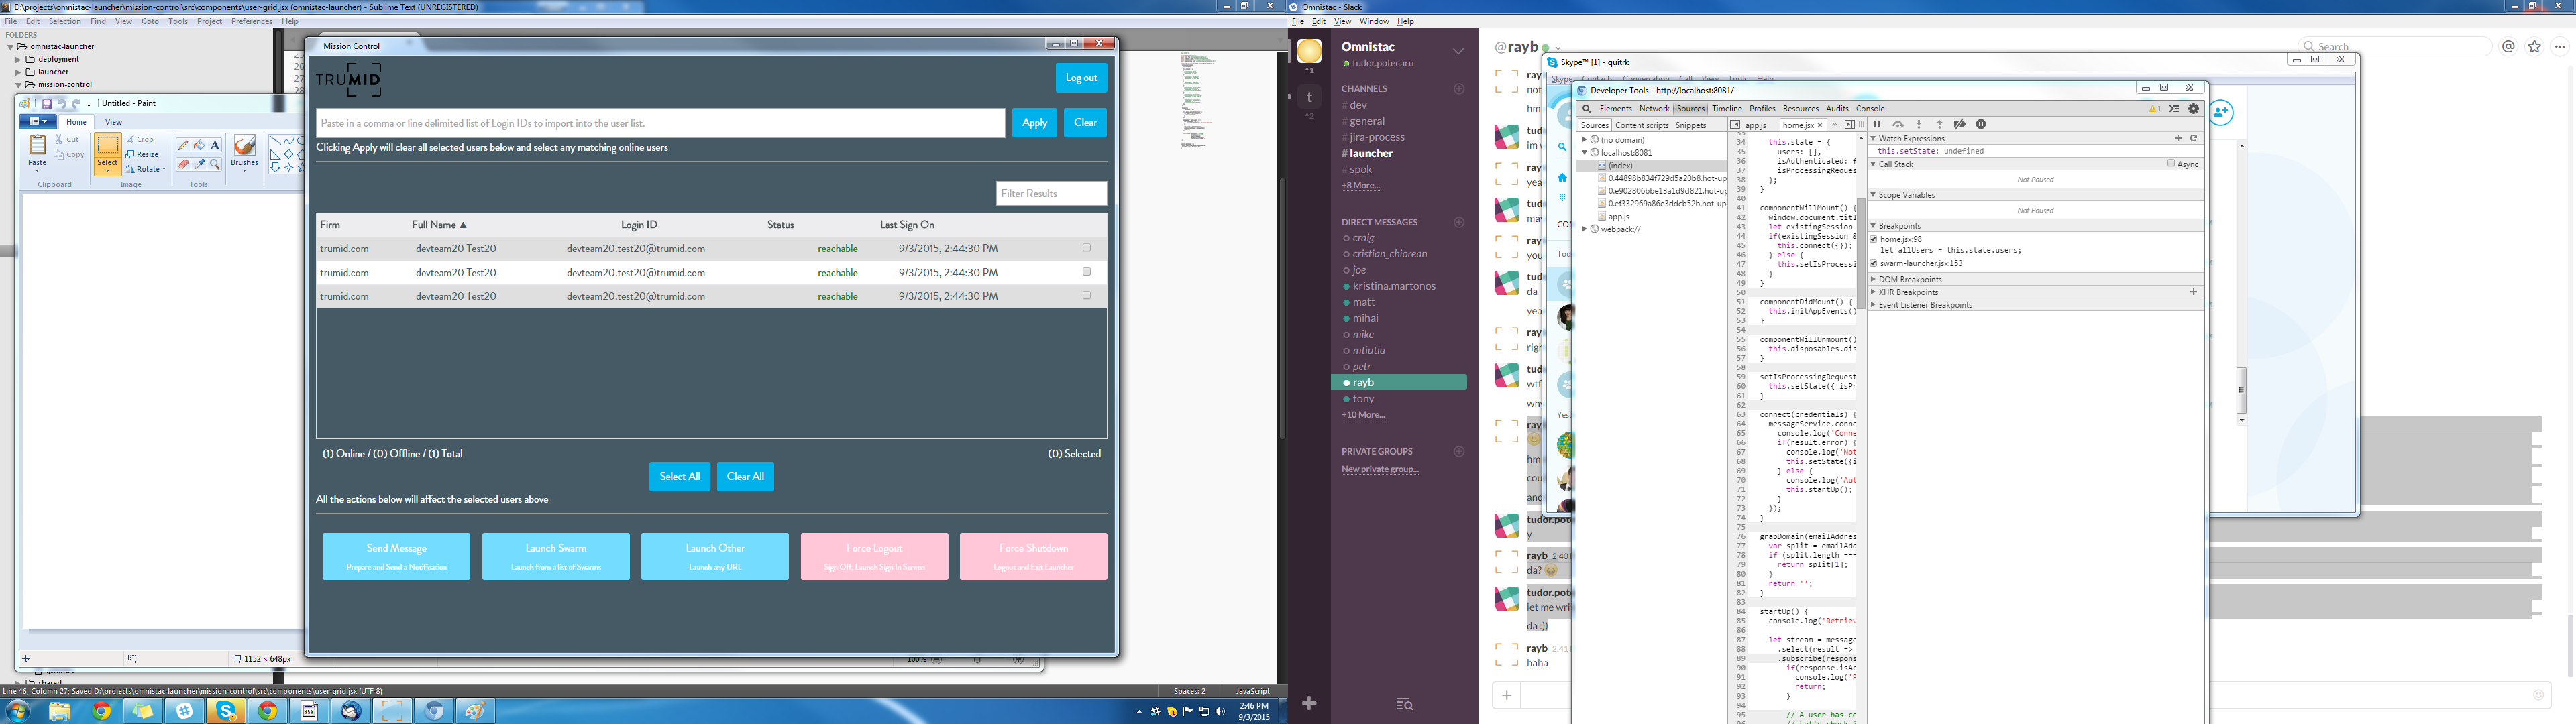Click the Apply button in Mission Control
Screen dimensions: 2576x724
[1034, 123]
